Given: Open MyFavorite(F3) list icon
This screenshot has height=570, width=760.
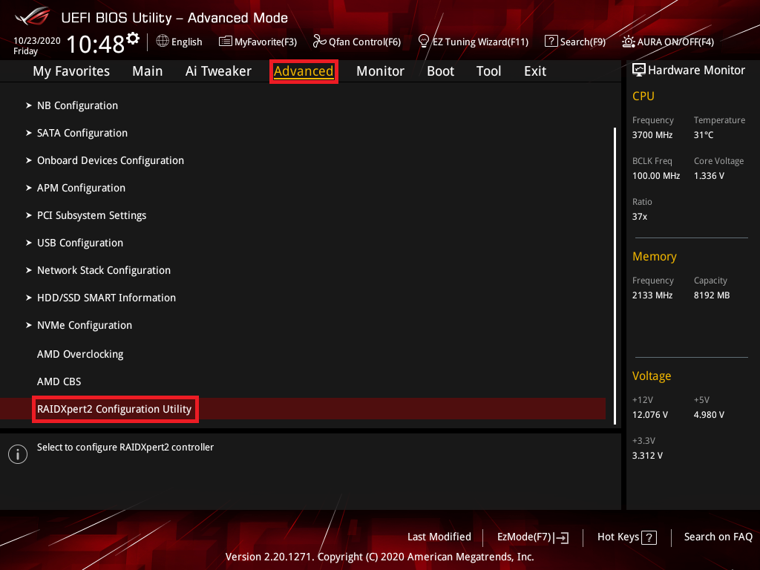Looking at the screenshot, I should (x=226, y=42).
